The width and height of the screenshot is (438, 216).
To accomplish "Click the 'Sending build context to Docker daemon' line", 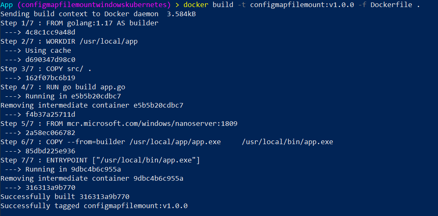I will 98,14.
